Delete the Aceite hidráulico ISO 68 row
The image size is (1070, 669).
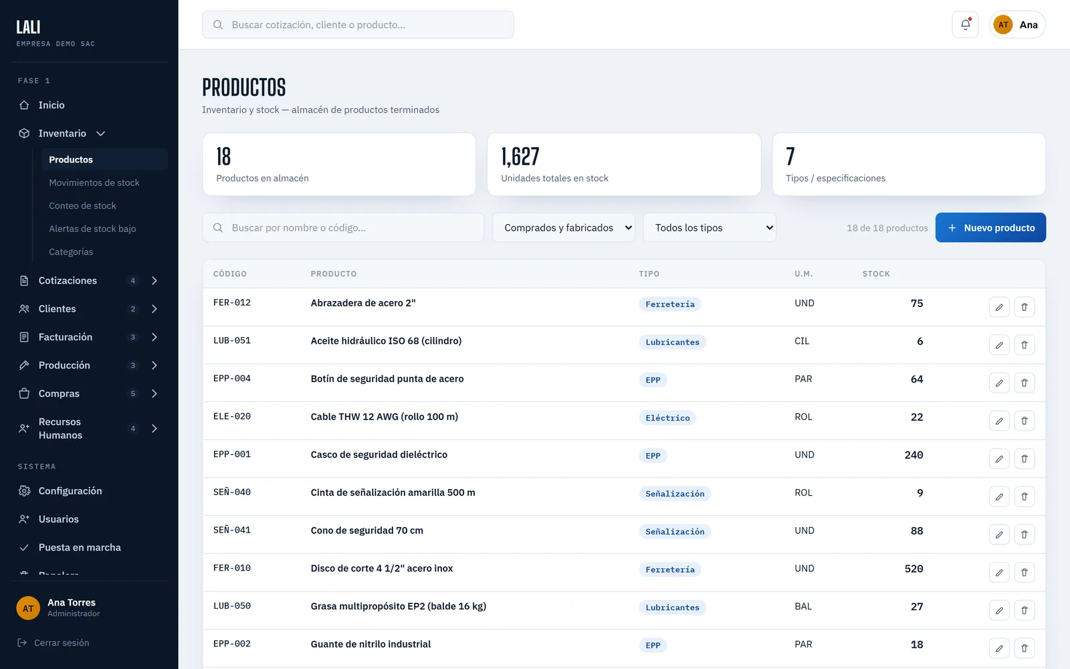pos(1025,345)
